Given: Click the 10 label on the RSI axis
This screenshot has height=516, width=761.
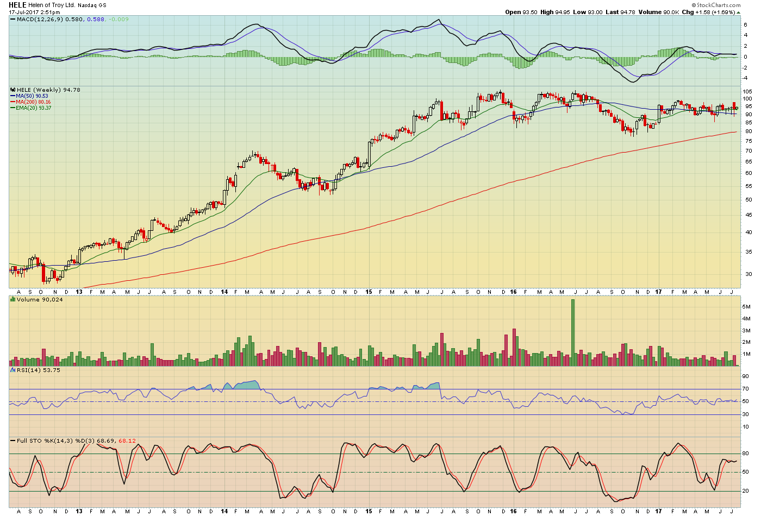Looking at the screenshot, I should (x=746, y=427).
